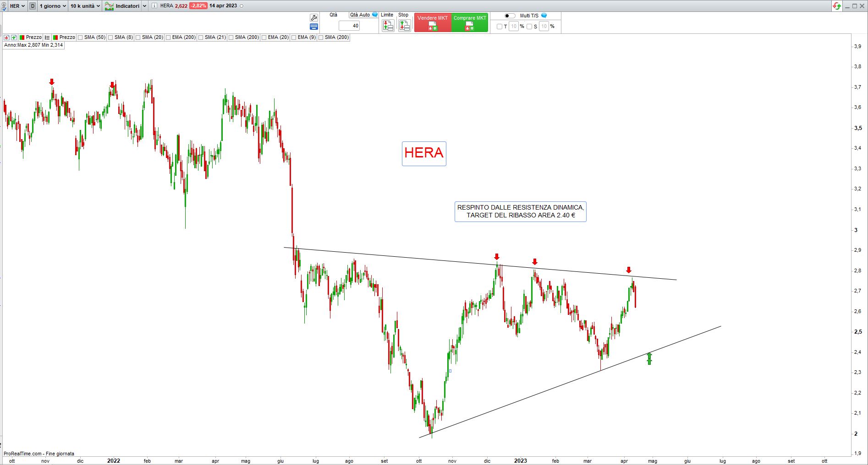Image resolution: width=868 pixels, height=465 pixels.
Task: Click the blue keyboard shortcuts icon
Action: (313, 27)
